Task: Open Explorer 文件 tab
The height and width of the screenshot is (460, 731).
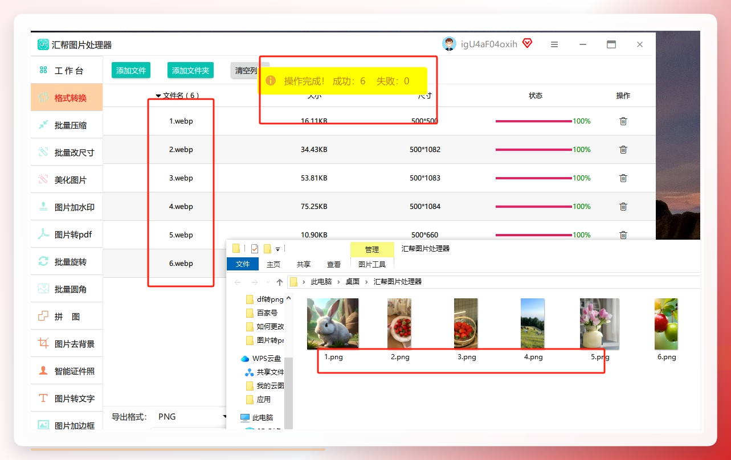Action: [243, 264]
